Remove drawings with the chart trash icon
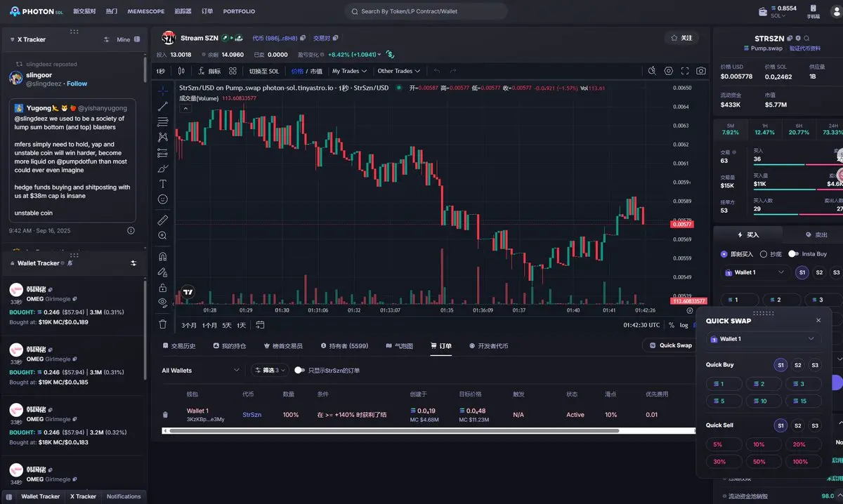 163,324
